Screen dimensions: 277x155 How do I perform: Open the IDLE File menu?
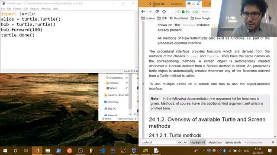click(x=3, y=9)
